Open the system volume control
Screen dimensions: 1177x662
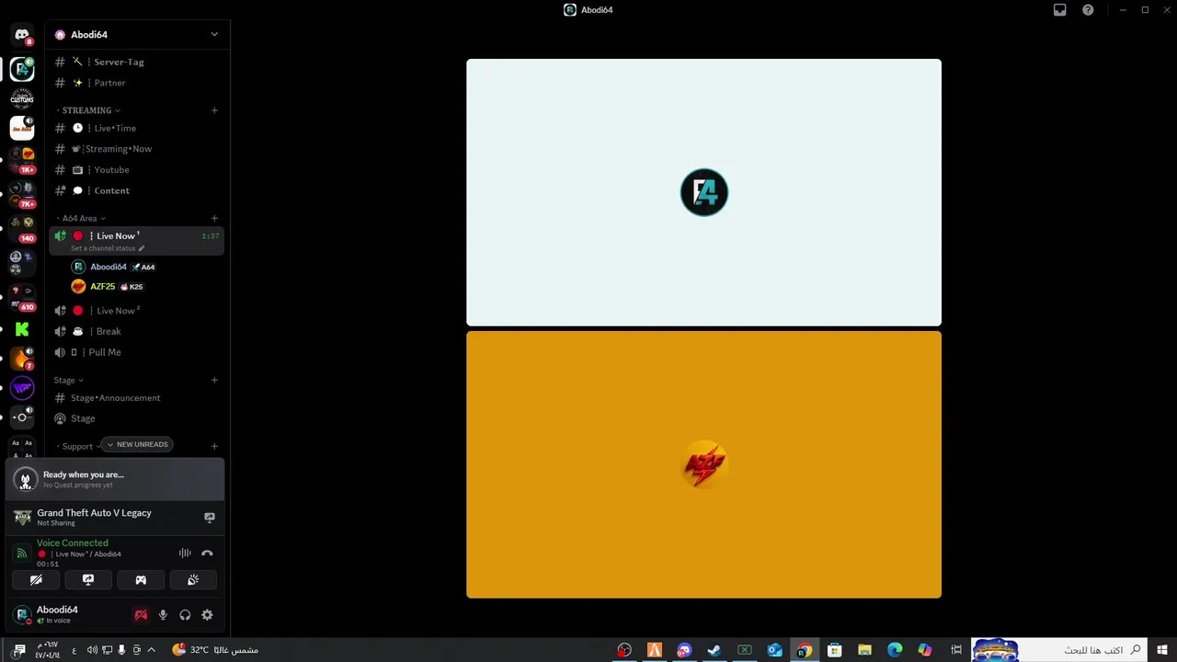92,650
